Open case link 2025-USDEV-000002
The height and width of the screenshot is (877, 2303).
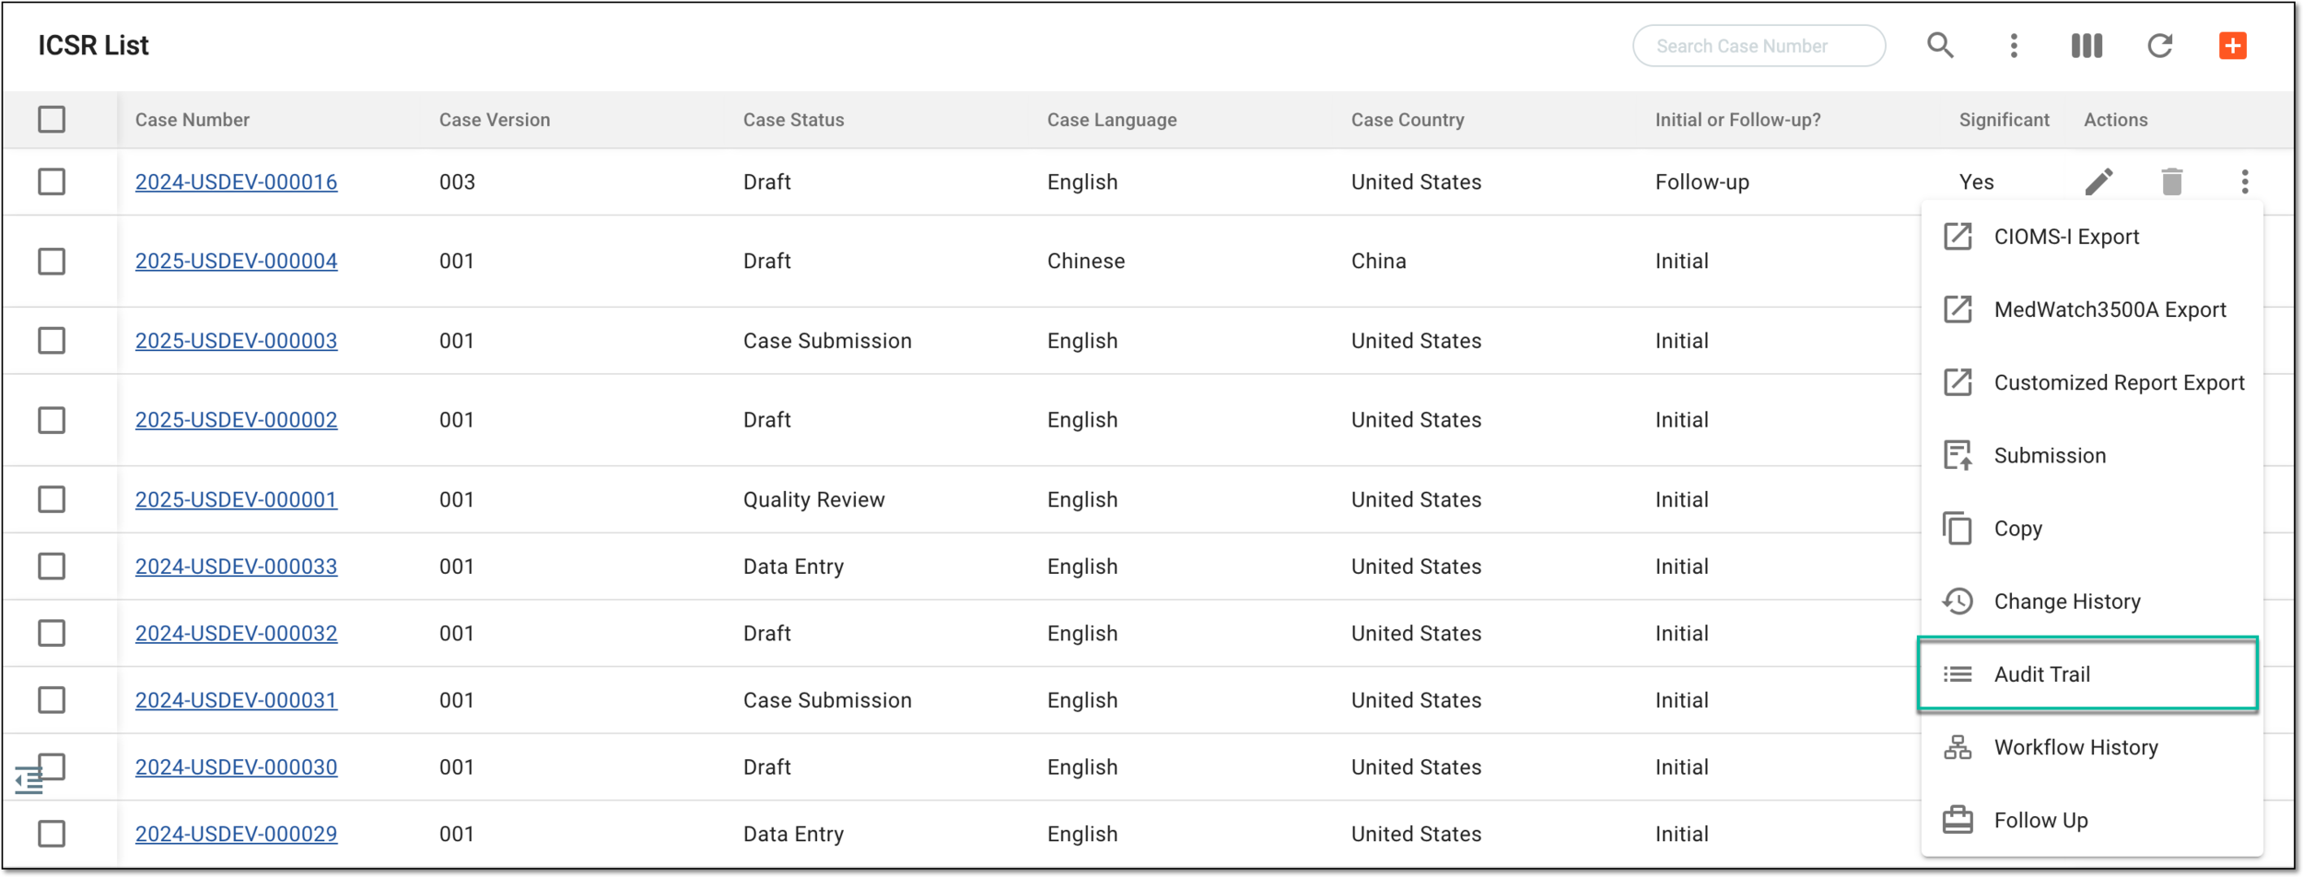coord(236,420)
